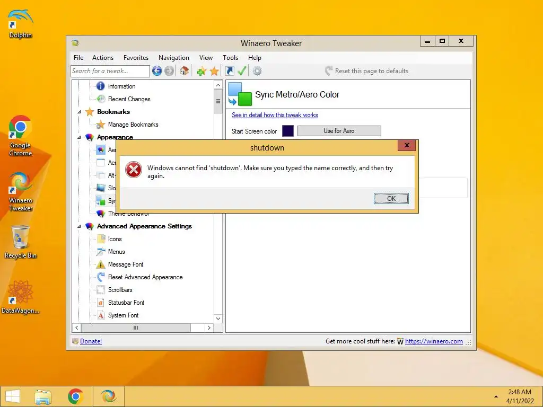Click the tree scroll down arrow

pyautogui.click(x=218, y=318)
